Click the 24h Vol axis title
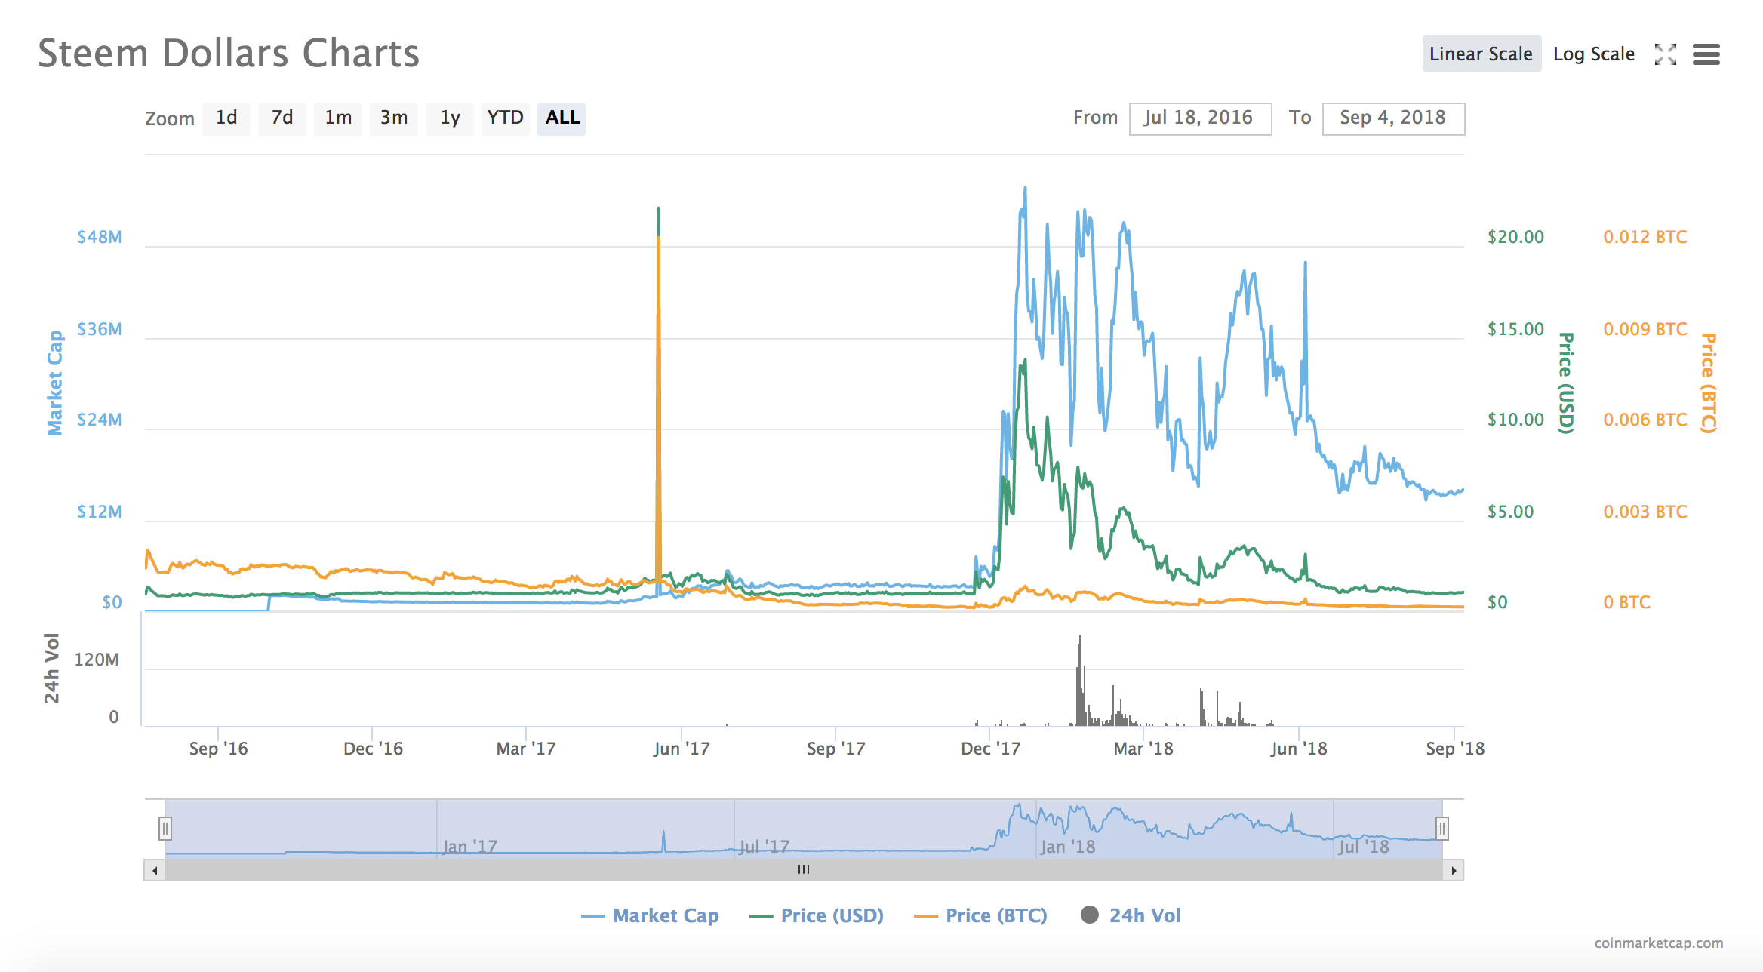This screenshot has width=1763, height=972. tap(51, 668)
